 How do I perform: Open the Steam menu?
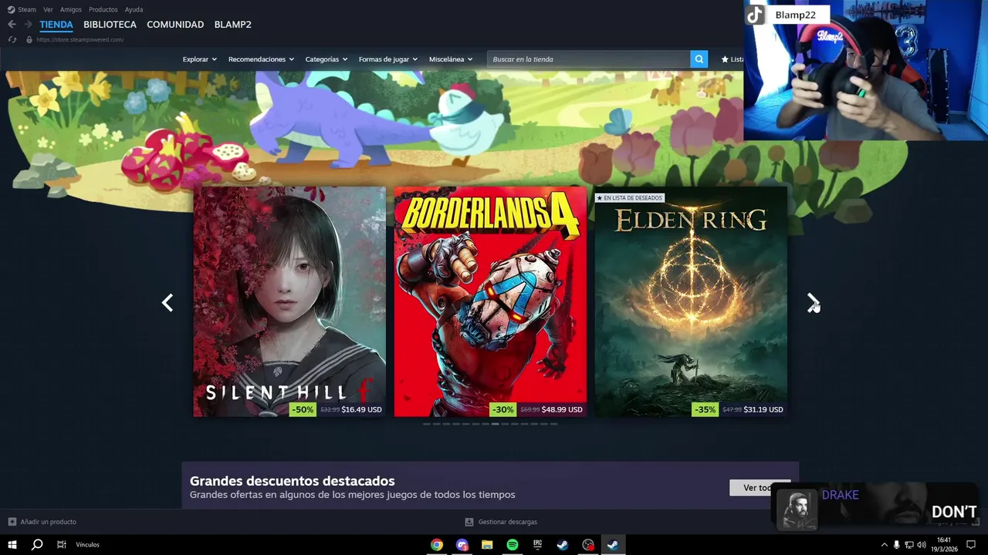tap(27, 9)
